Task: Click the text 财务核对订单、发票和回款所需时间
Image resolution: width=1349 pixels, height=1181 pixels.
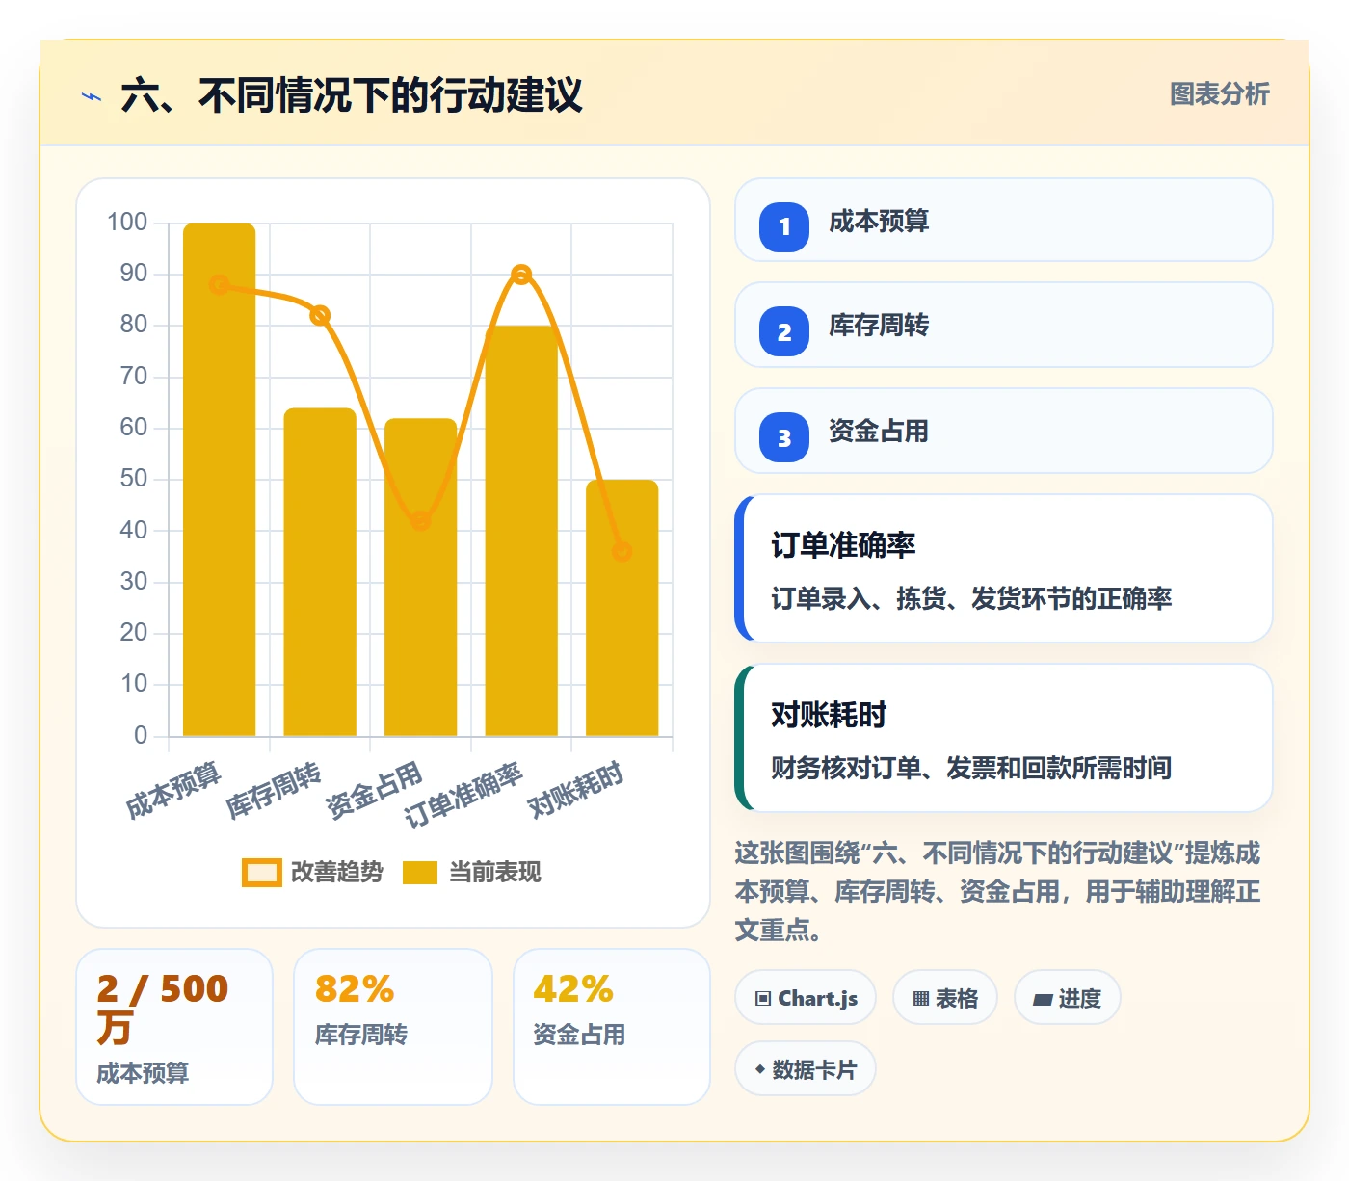Action: (x=971, y=768)
